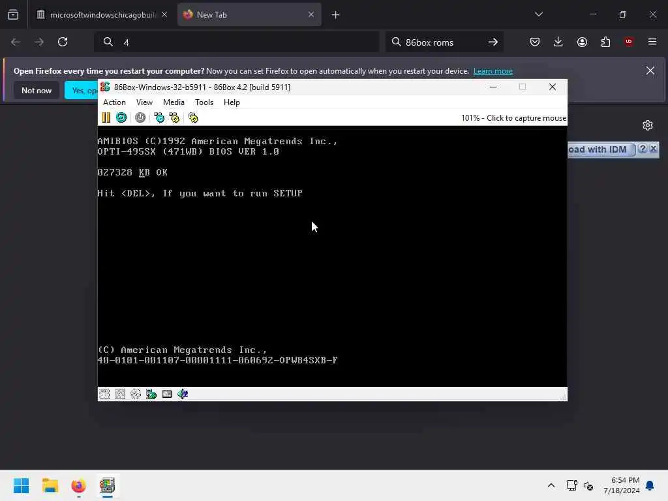The image size is (668, 501).
Task: Go forward to the next page
Action: (38, 42)
